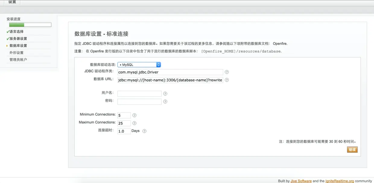
Task: Click the Minimum Connections value box
Action: click(x=124, y=115)
